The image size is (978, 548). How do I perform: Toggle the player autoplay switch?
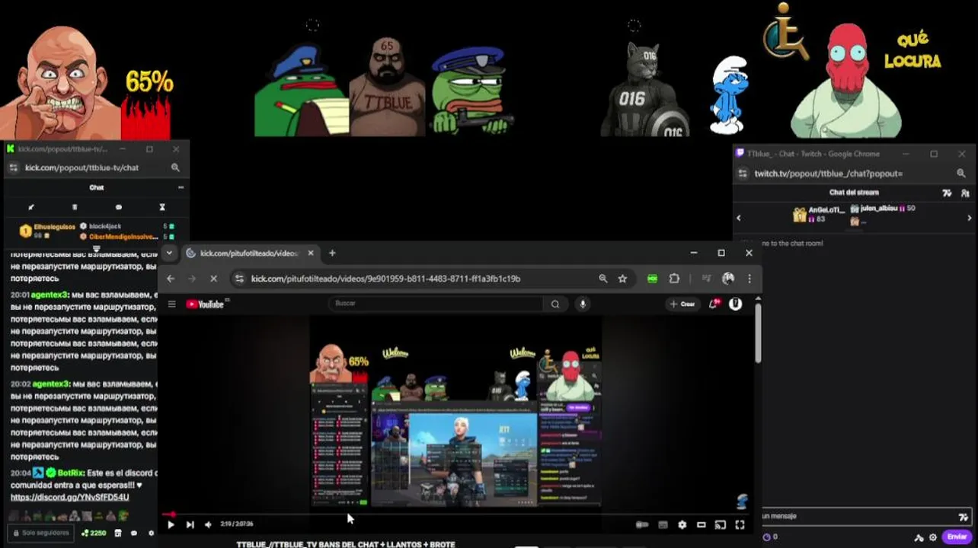click(642, 524)
